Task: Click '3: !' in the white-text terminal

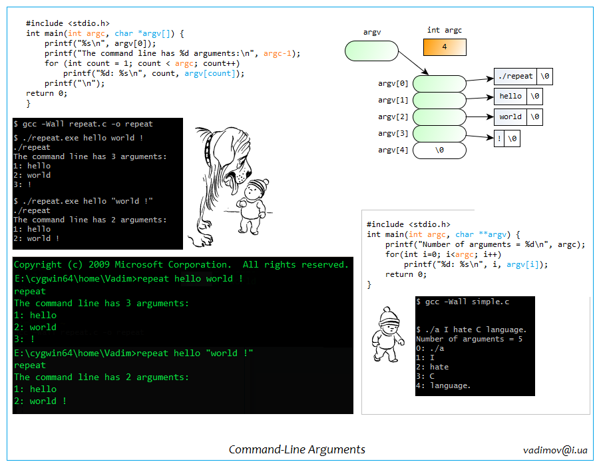Action: click(22, 184)
